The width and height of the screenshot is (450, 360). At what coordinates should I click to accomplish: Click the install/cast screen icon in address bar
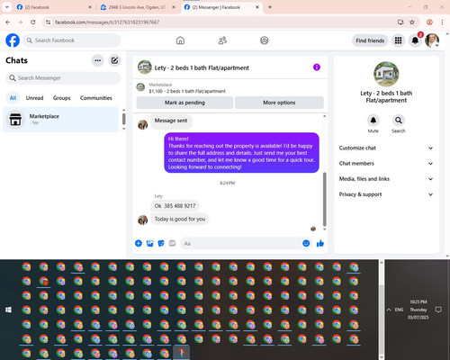pyautogui.click(x=400, y=22)
